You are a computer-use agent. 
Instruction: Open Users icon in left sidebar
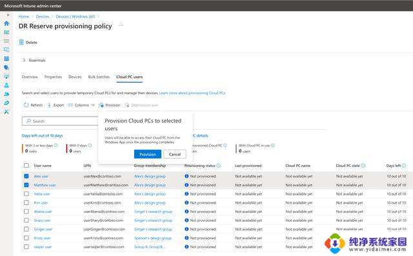(x=6, y=85)
